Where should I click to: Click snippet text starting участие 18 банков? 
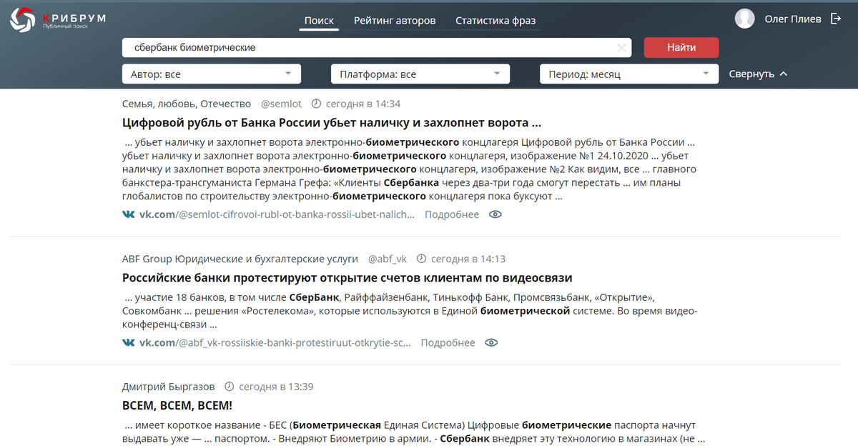tap(410, 310)
